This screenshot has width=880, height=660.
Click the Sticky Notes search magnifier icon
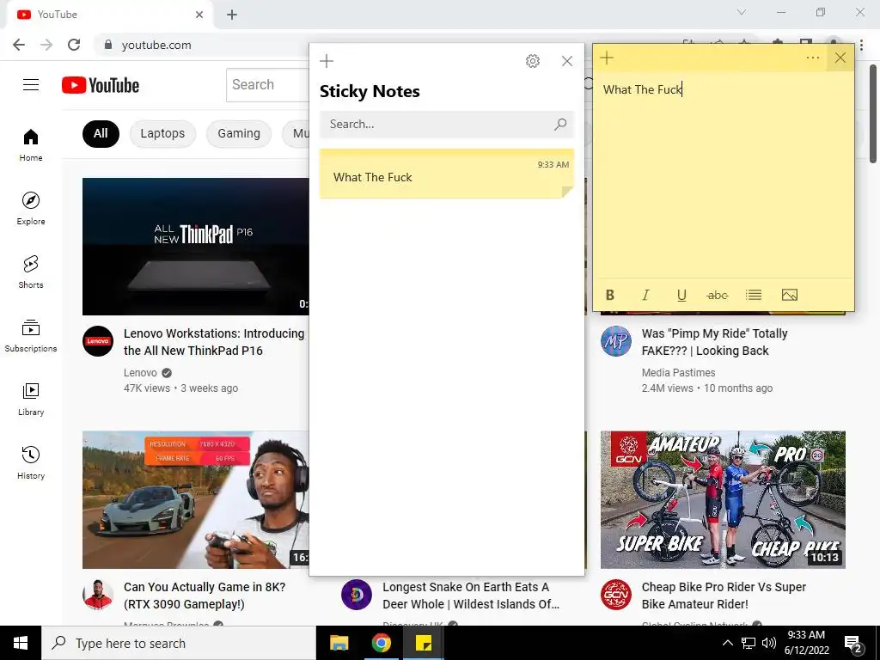click(x=560, y=125)
